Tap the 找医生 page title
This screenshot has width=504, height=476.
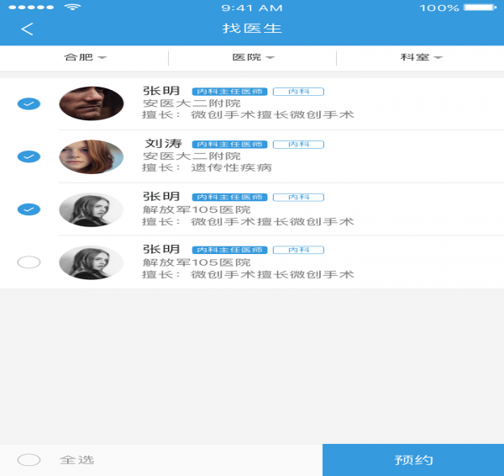click(252, 29)
